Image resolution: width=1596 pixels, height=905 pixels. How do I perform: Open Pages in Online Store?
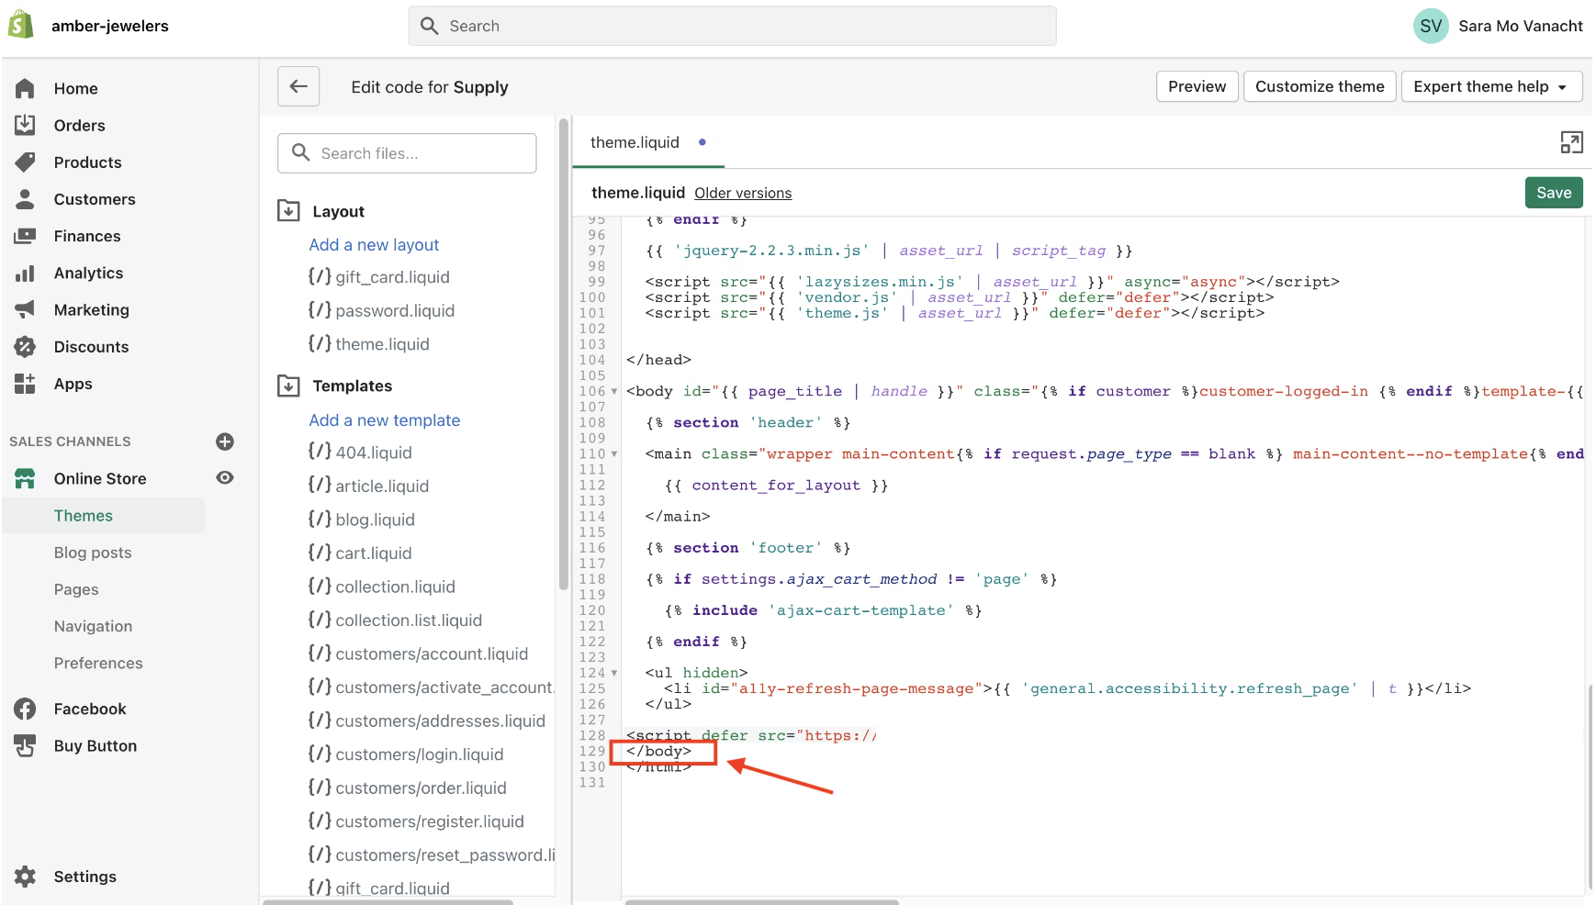pyautogui.click(x=76, y=589)
